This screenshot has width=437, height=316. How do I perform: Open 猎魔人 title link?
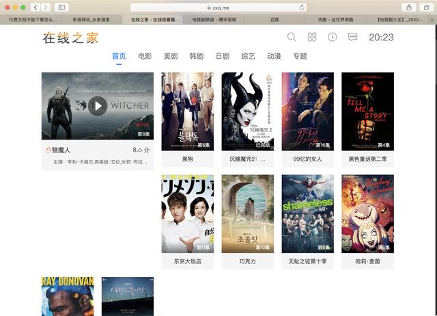pos(61,150)
